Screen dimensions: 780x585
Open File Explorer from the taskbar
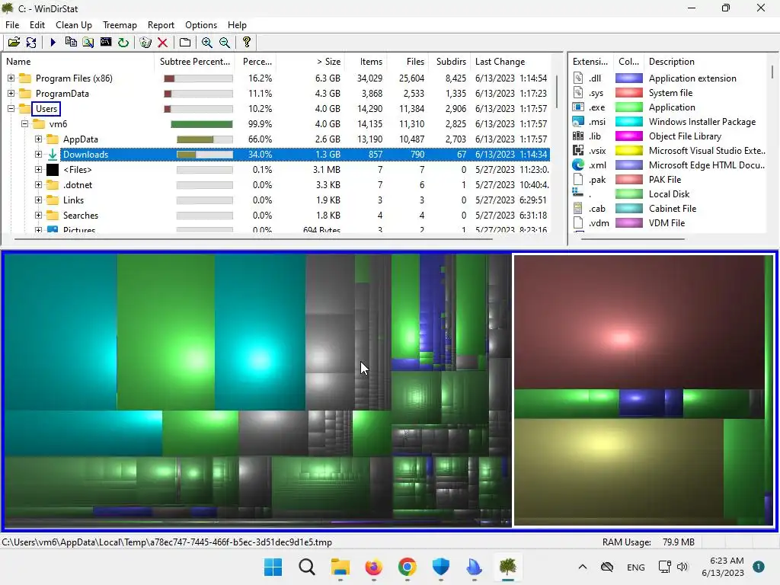coord(340,567)
